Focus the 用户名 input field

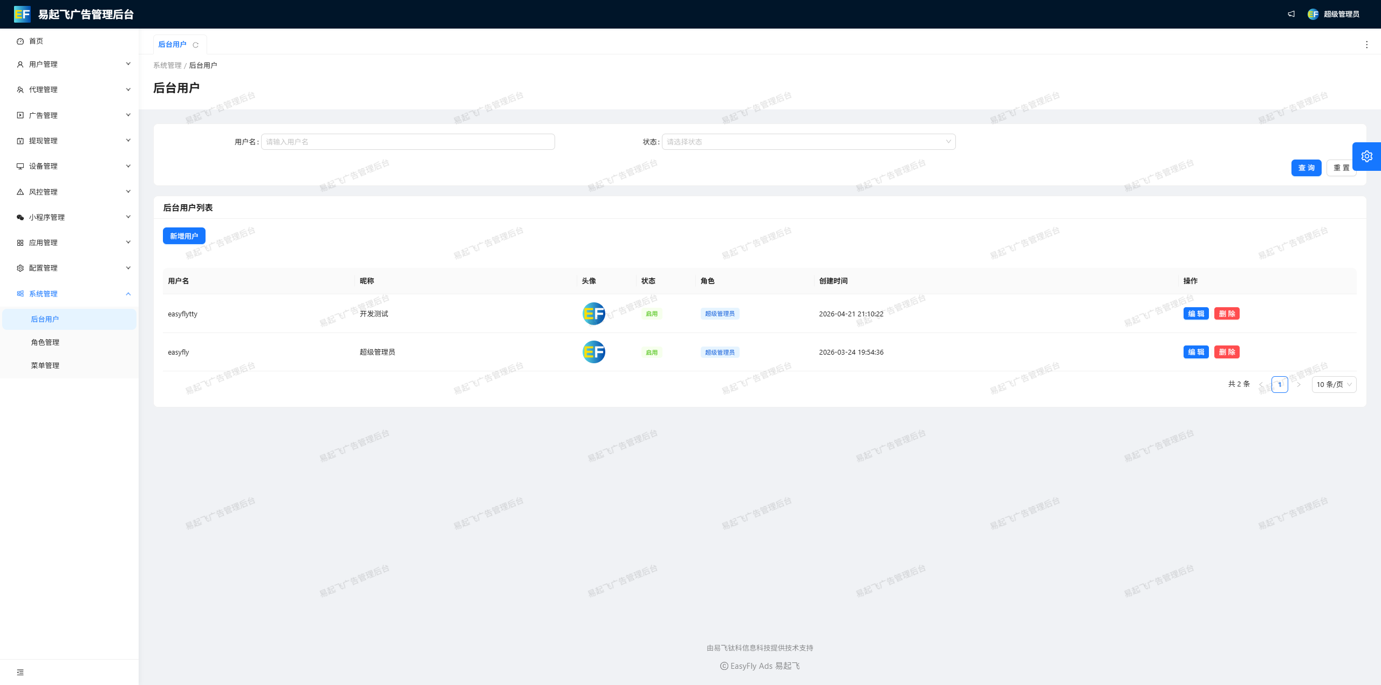coord(408,142)
